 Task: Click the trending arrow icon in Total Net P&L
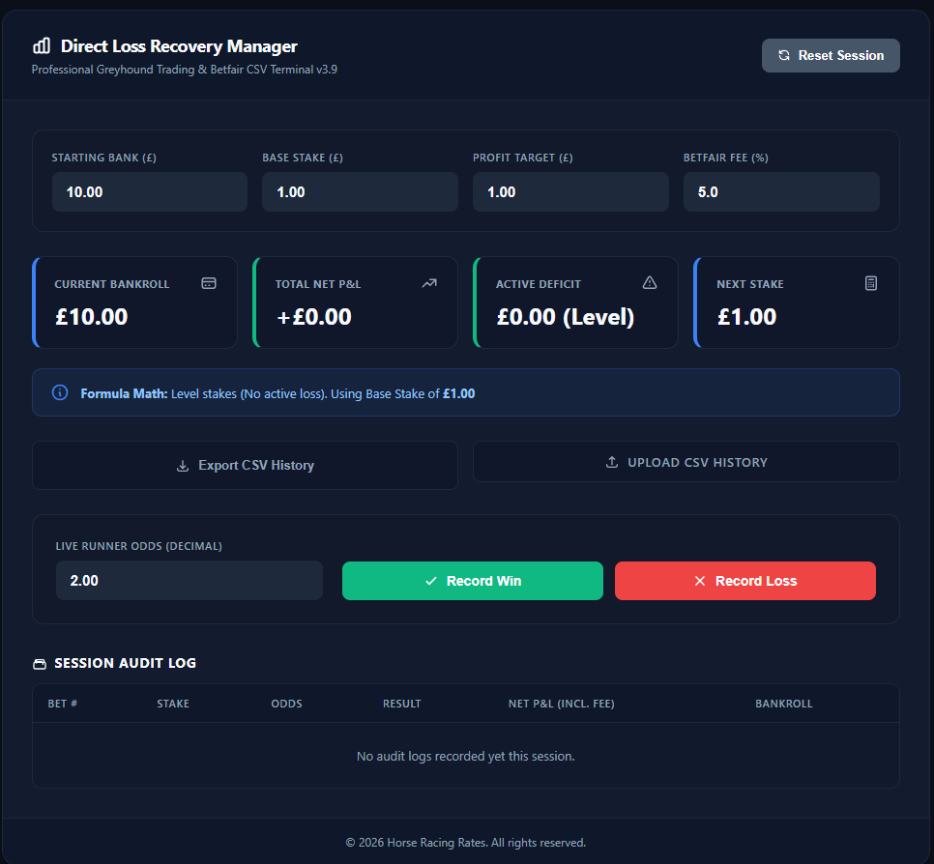(429, 283)
